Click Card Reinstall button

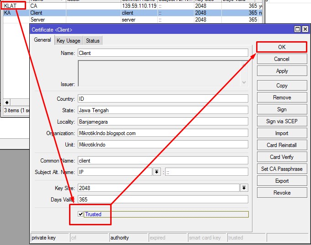(282, 145)
